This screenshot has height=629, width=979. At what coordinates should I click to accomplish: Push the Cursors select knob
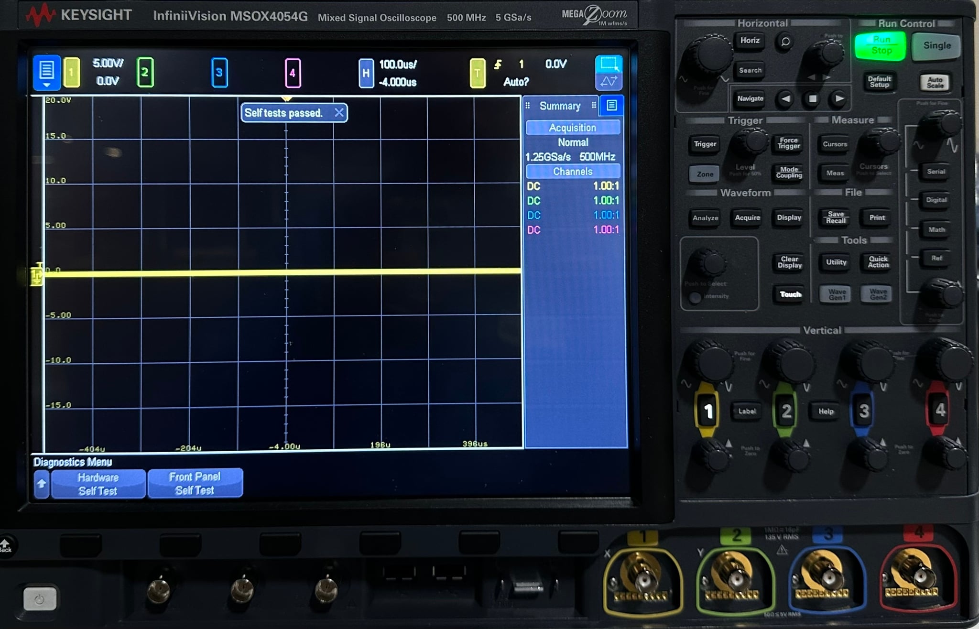882,143
